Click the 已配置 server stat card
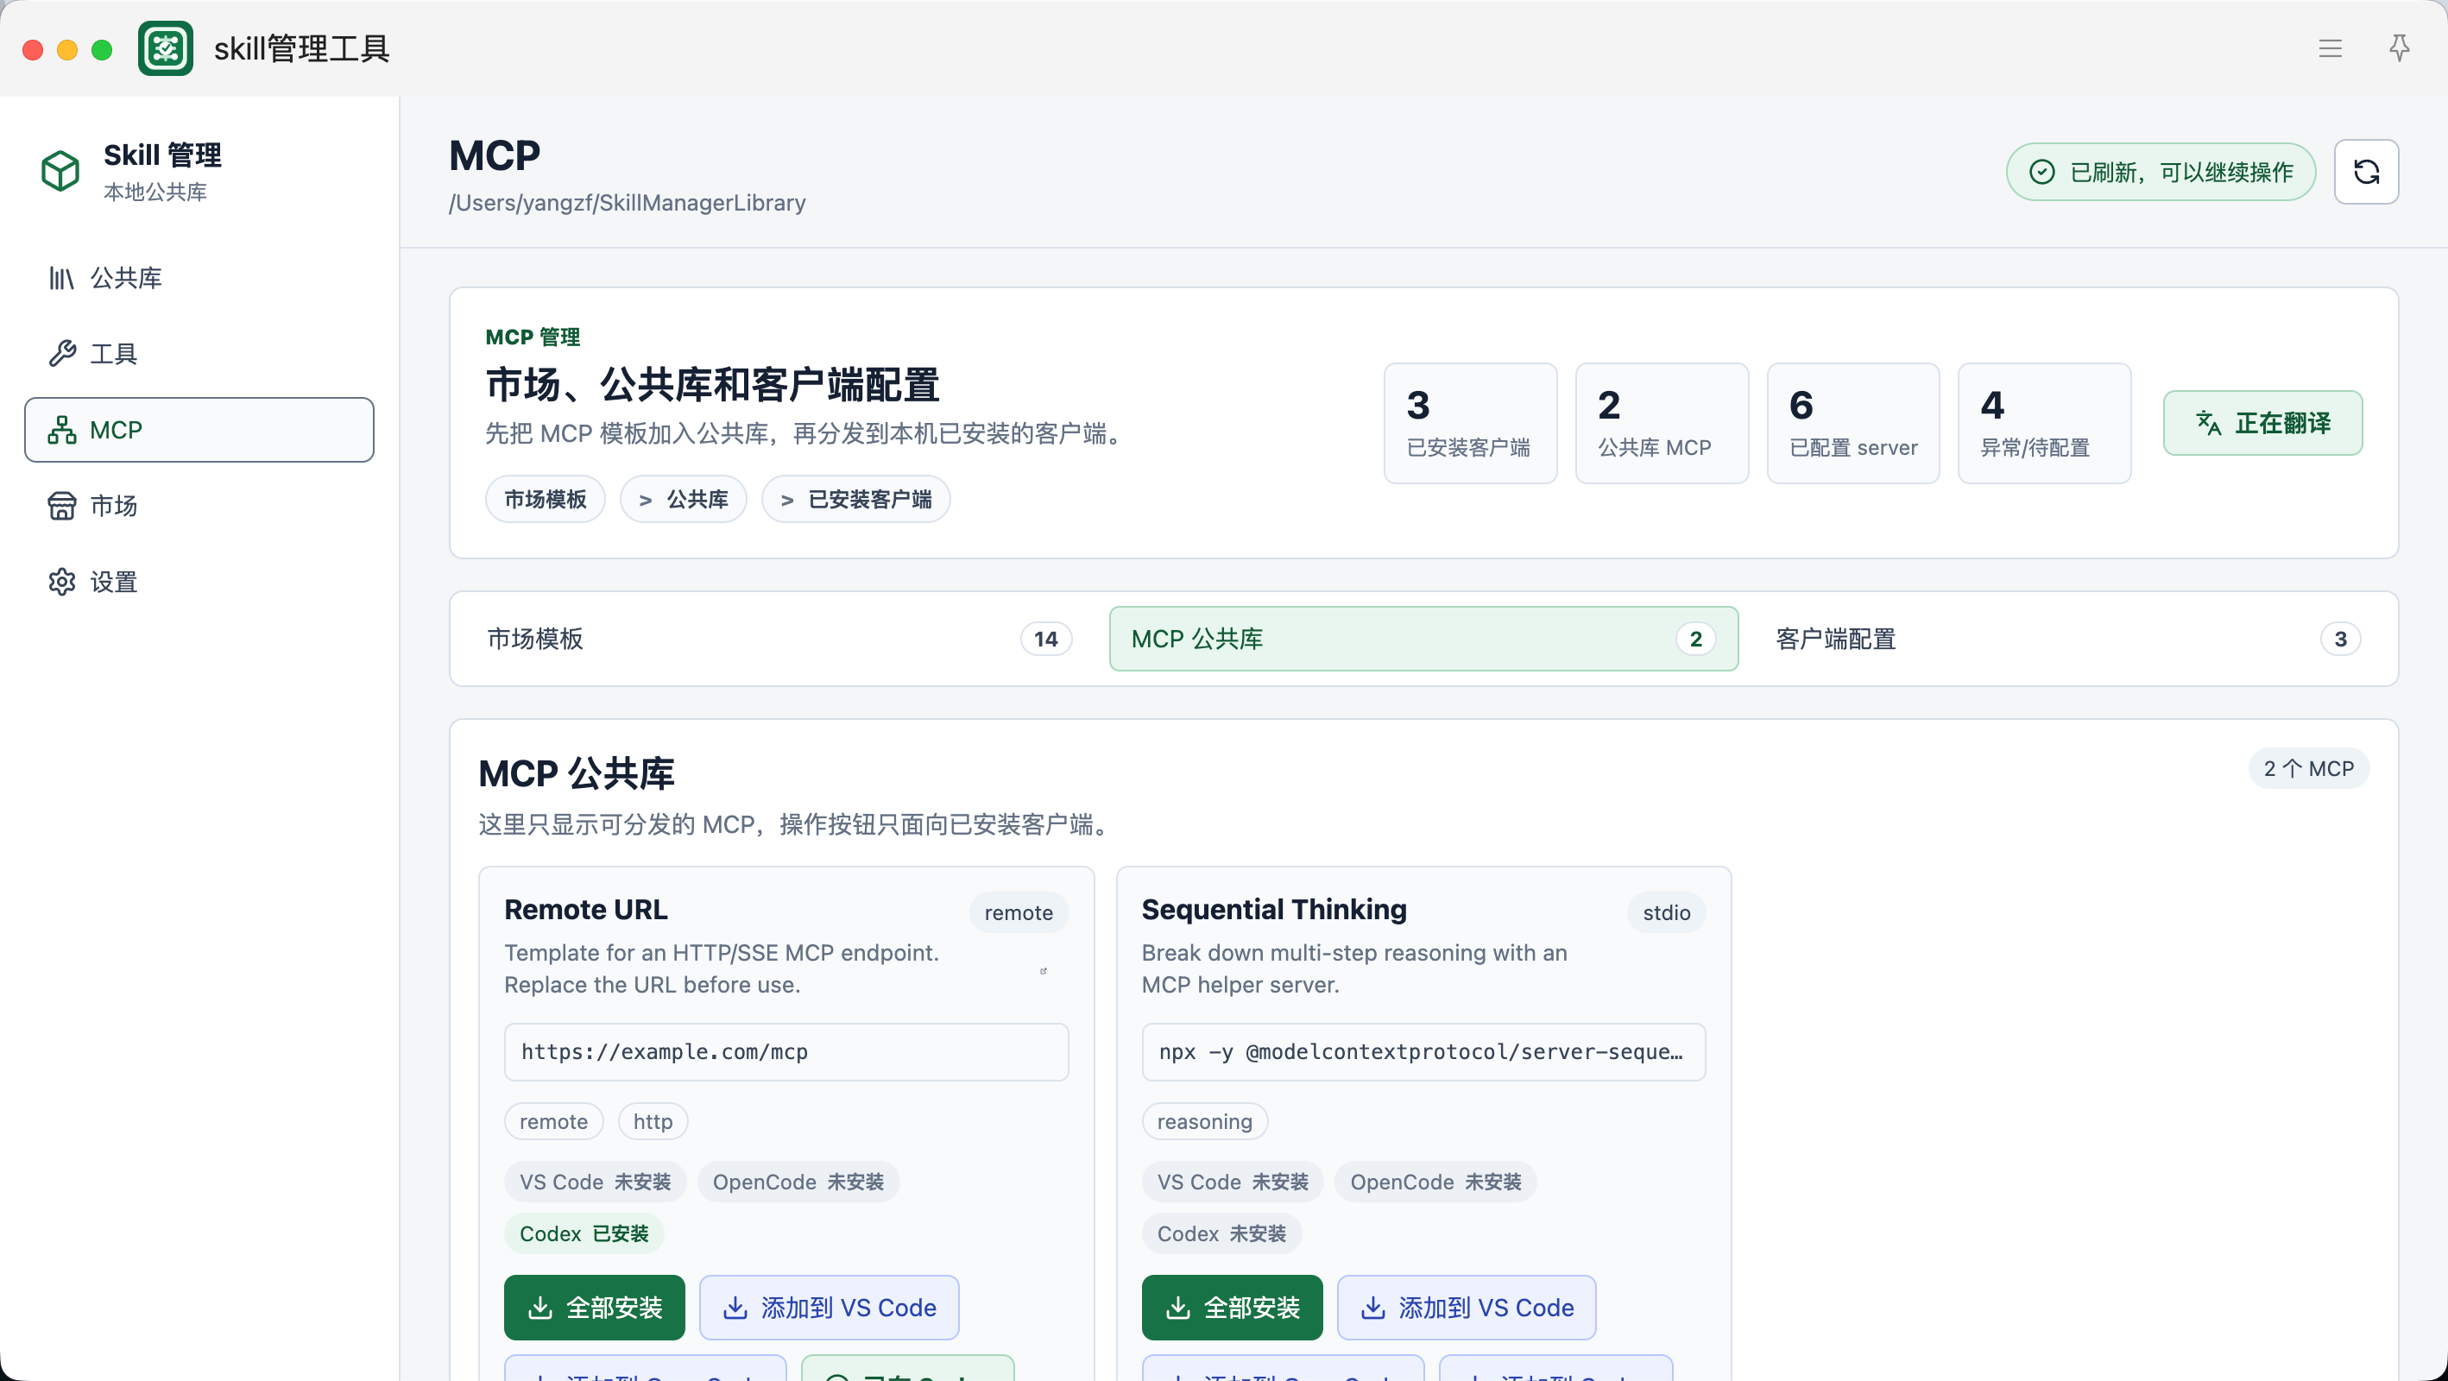Viewport: 2448px width, 1381px height. click(x=1853, y=423)
